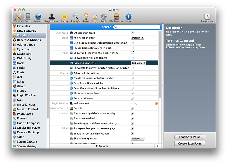Image resolution: width=228 pixels, height=165 pixels.
Task: Select the Power lightbulb icon
Action: coord(86,17)
